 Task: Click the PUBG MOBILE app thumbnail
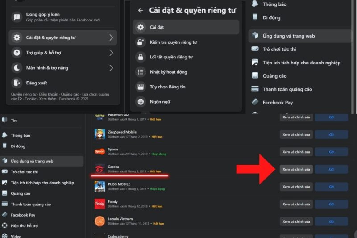[100, 187]
